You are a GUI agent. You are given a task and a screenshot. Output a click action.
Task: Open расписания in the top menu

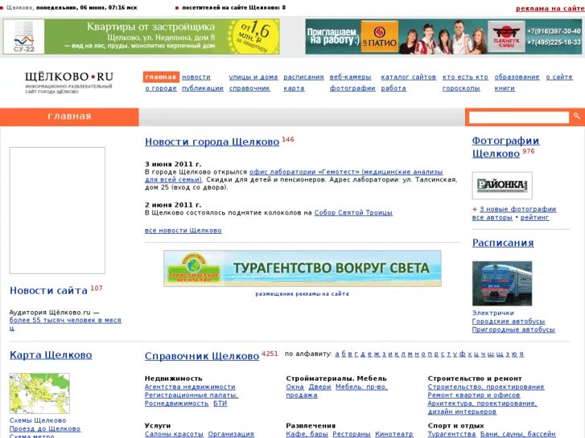pyautogui.click(x=303, y=77)
